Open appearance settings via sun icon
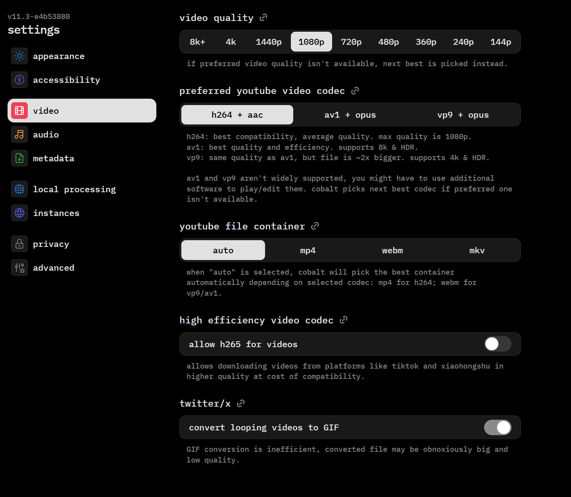 click(x=19, y=56)
